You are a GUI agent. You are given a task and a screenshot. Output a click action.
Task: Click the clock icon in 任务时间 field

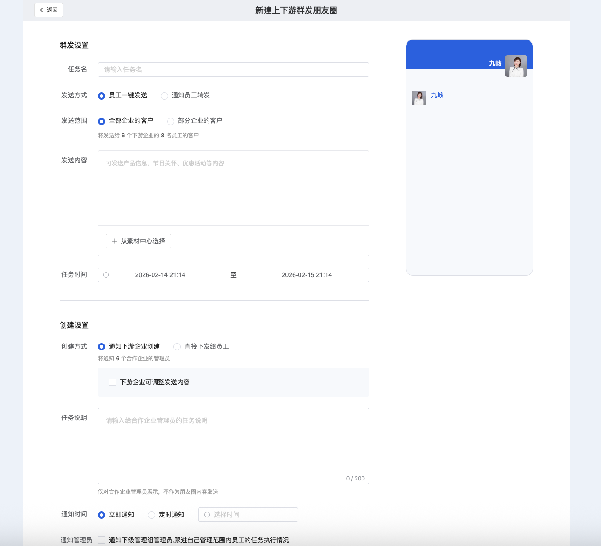(x=106, y=275)
